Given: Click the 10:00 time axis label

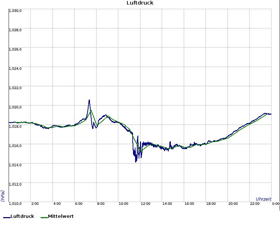Looking at the screenshot, I should click(x=124, y=204).
